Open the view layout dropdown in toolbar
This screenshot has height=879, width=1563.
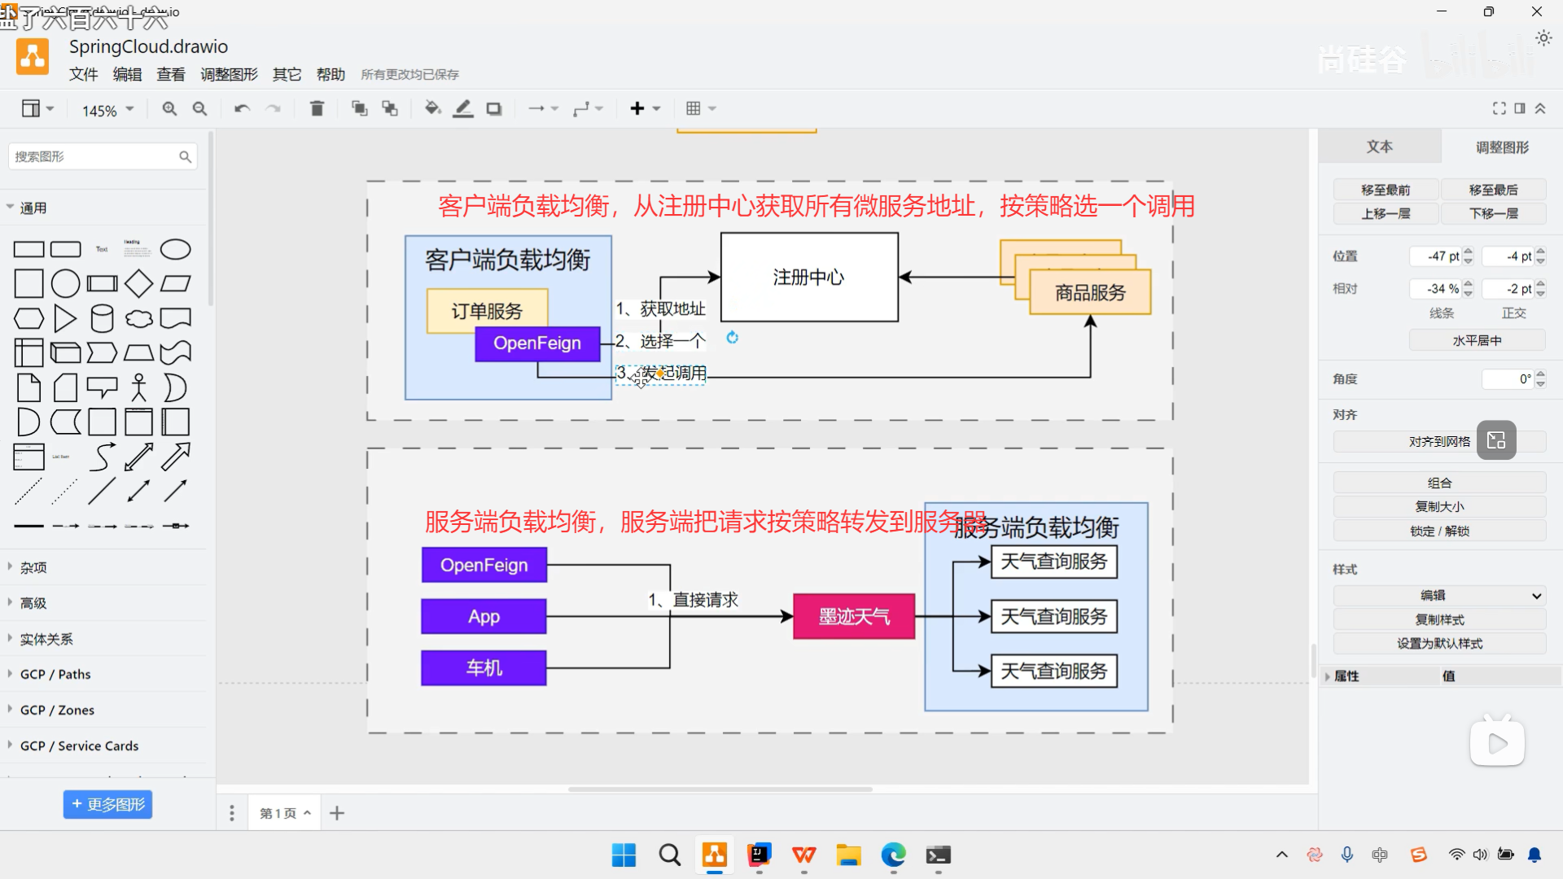tap(37, 108)
